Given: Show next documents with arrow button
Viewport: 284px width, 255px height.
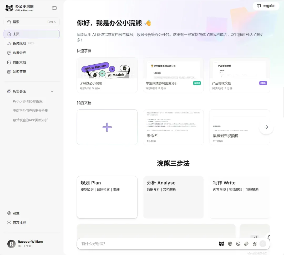Looking at the screenshot, I should coord(266,127).
